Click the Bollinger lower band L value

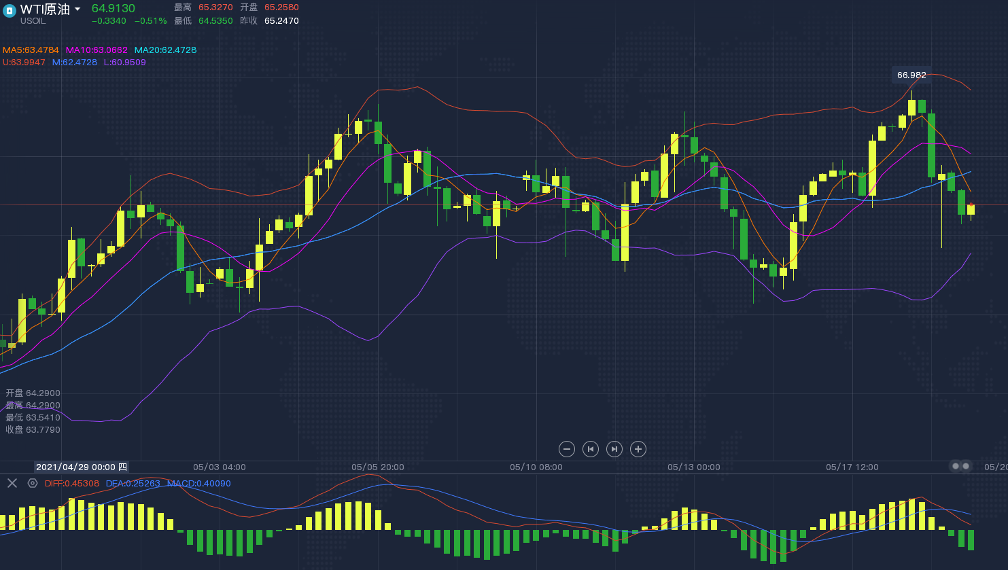(x=124, y=63)
